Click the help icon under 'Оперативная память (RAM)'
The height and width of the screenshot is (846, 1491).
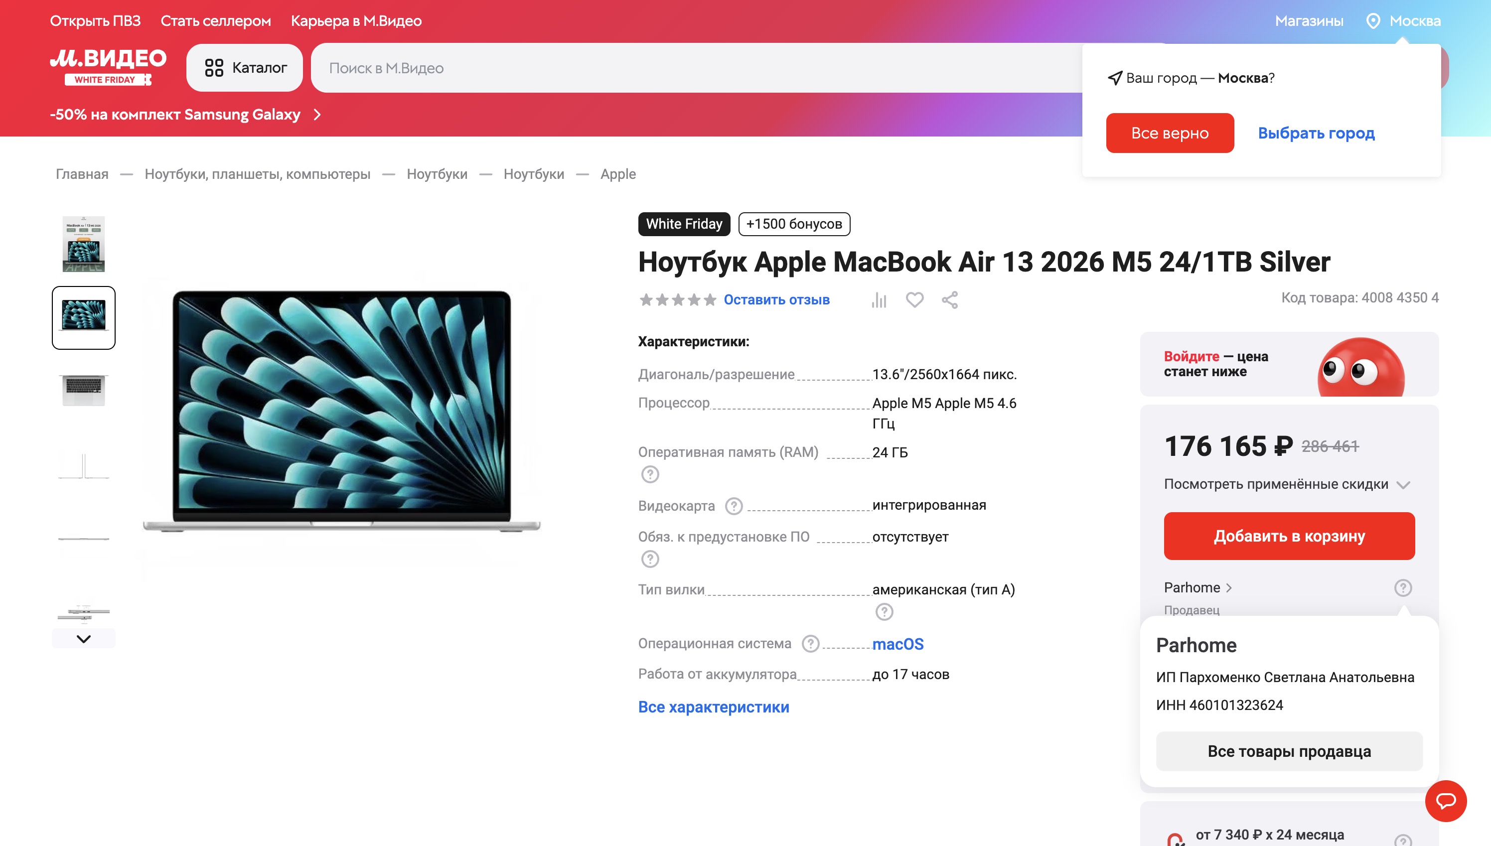pos(650,475)
